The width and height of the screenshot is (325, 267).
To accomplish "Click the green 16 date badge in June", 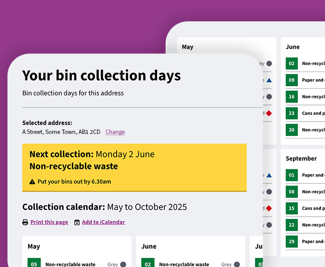I will tap(292, 97).
